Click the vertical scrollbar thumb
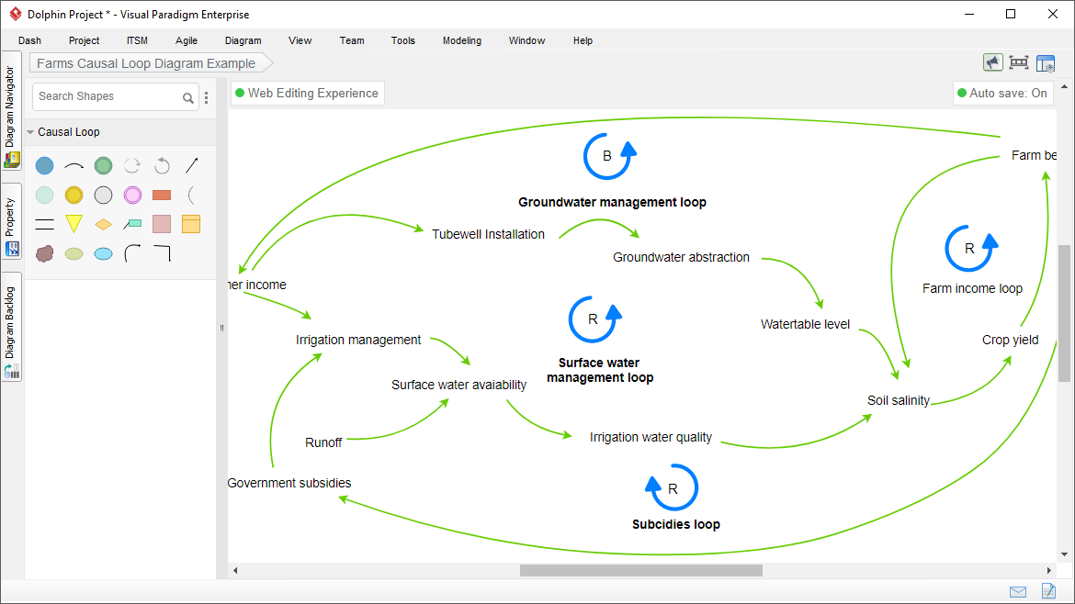 pyautogui.click(x=1064, y=313)
